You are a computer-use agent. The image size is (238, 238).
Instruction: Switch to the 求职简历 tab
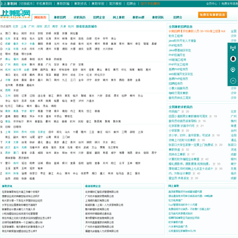[x=79, y=17]
